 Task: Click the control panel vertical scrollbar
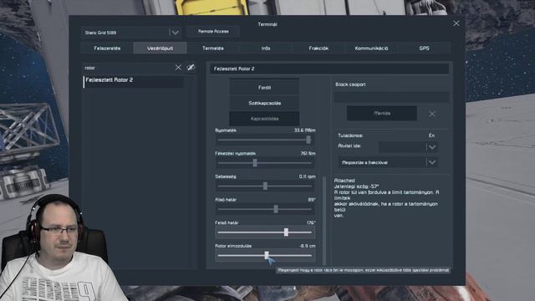click(324, 220)
